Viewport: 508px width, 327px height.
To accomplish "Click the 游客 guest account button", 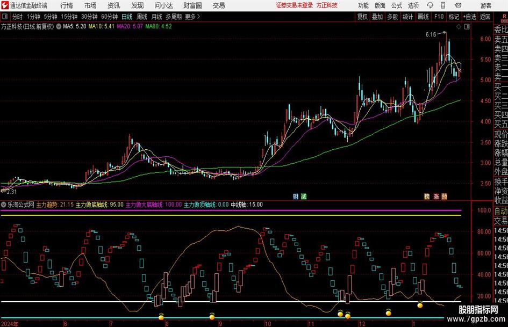I will coord(485,5).
